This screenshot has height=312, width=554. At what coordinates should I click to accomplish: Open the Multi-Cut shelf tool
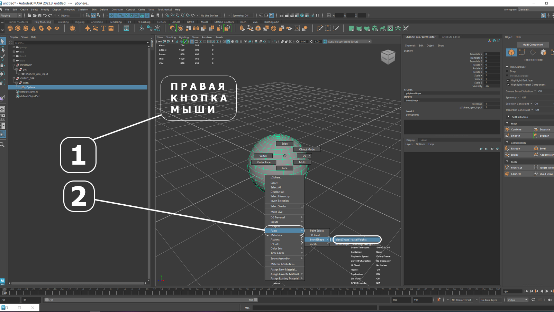[320, 28]
